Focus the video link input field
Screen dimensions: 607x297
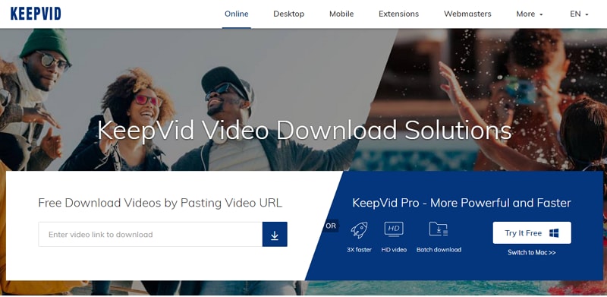pos(150,234)
